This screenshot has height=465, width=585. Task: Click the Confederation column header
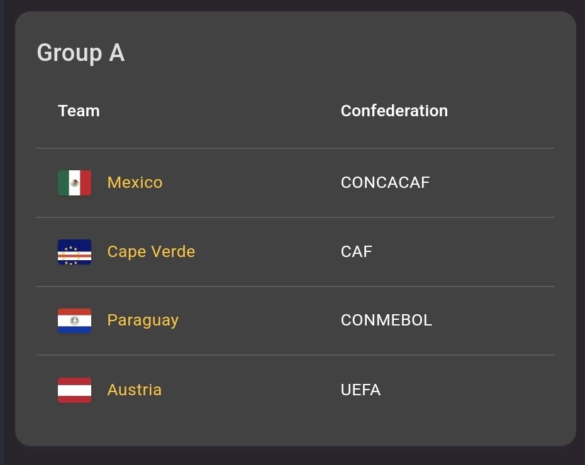click(394, 111)
